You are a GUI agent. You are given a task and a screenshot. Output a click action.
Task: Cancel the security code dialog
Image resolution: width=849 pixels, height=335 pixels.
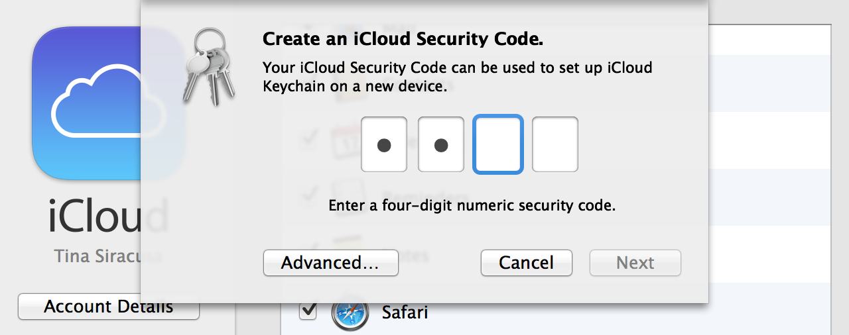tap(527, 263)
